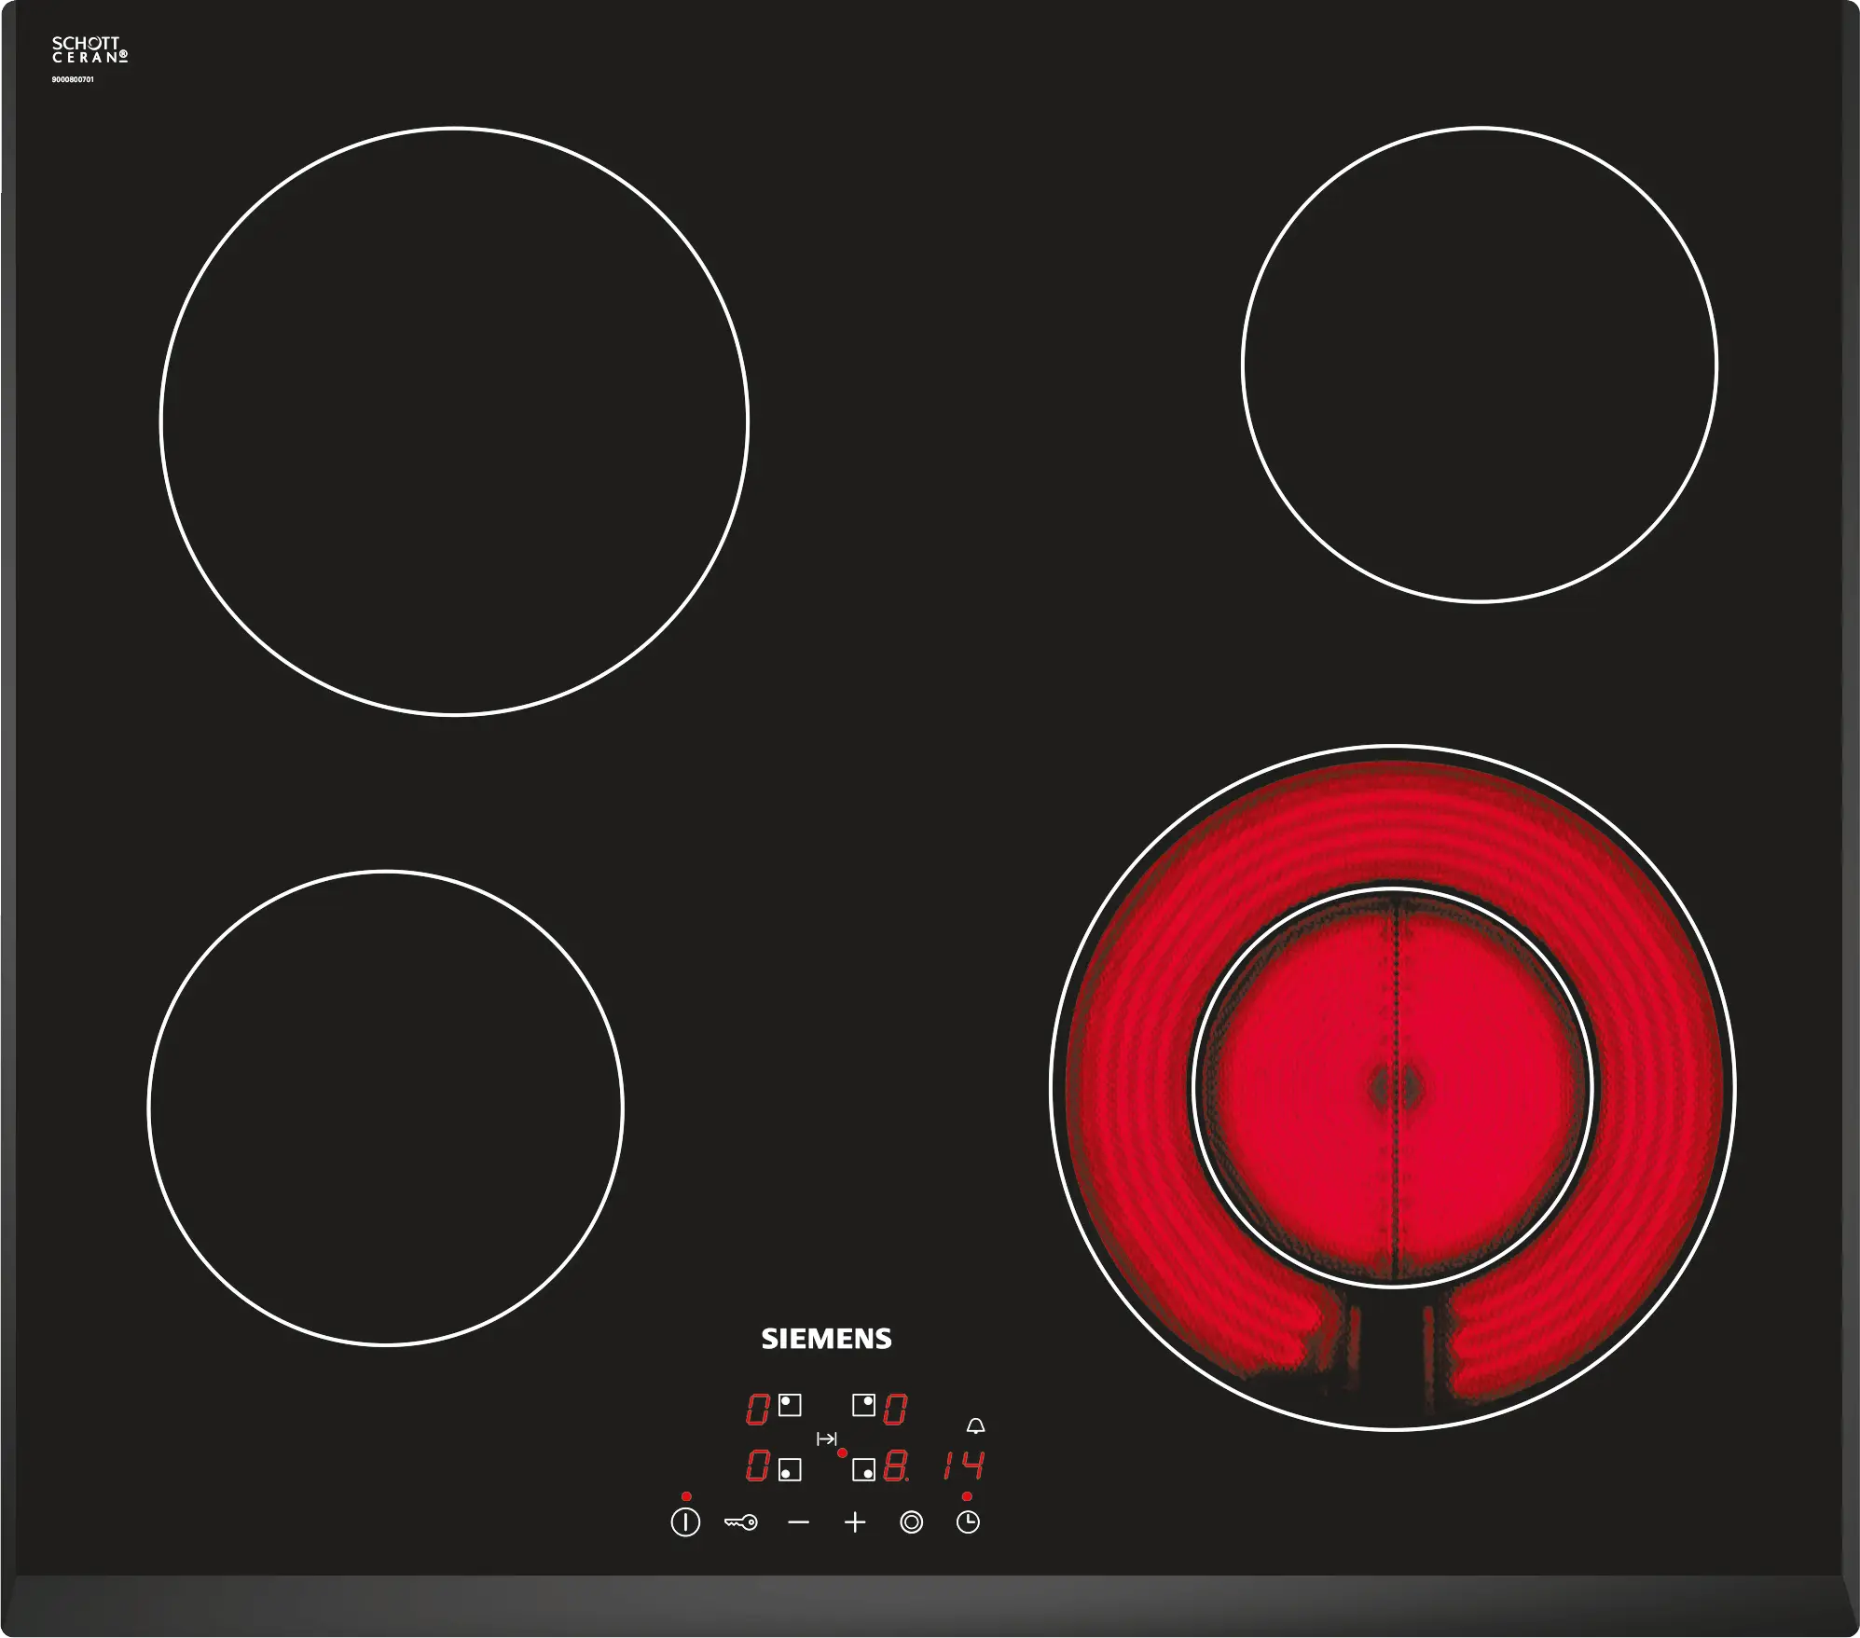The width and height of the screenshot is (1860, 1638).
Task: Tap the front-right heat level 8 display
Action: [x=895, y=1466]
